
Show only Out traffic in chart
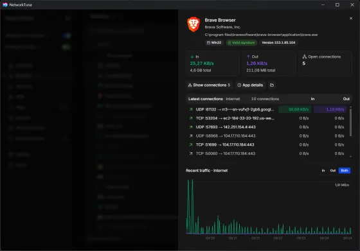pyautogui.click(x=333, y=171)
